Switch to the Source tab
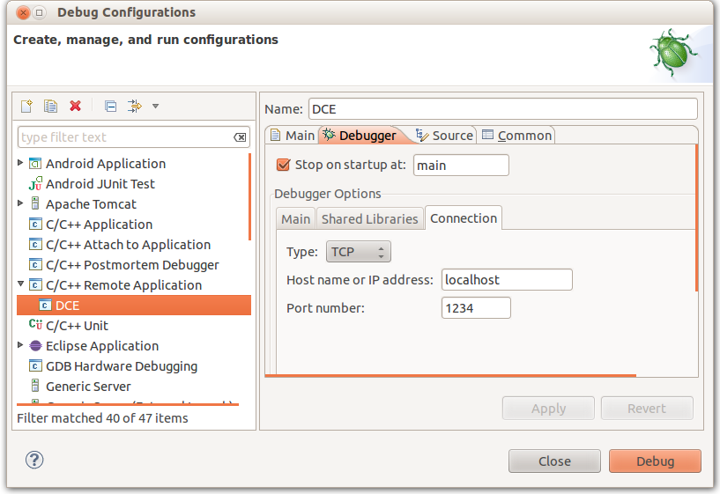The height and width of the screenshot is (494, 720). pos(444,136)
